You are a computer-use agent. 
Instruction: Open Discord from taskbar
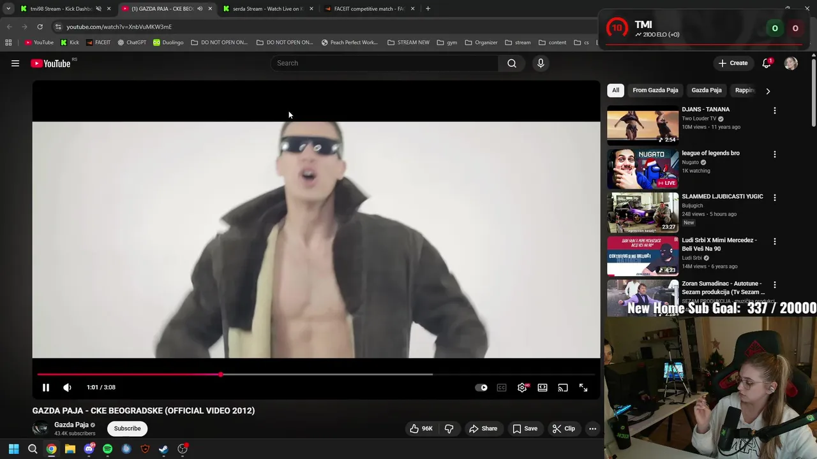(89, 449)
